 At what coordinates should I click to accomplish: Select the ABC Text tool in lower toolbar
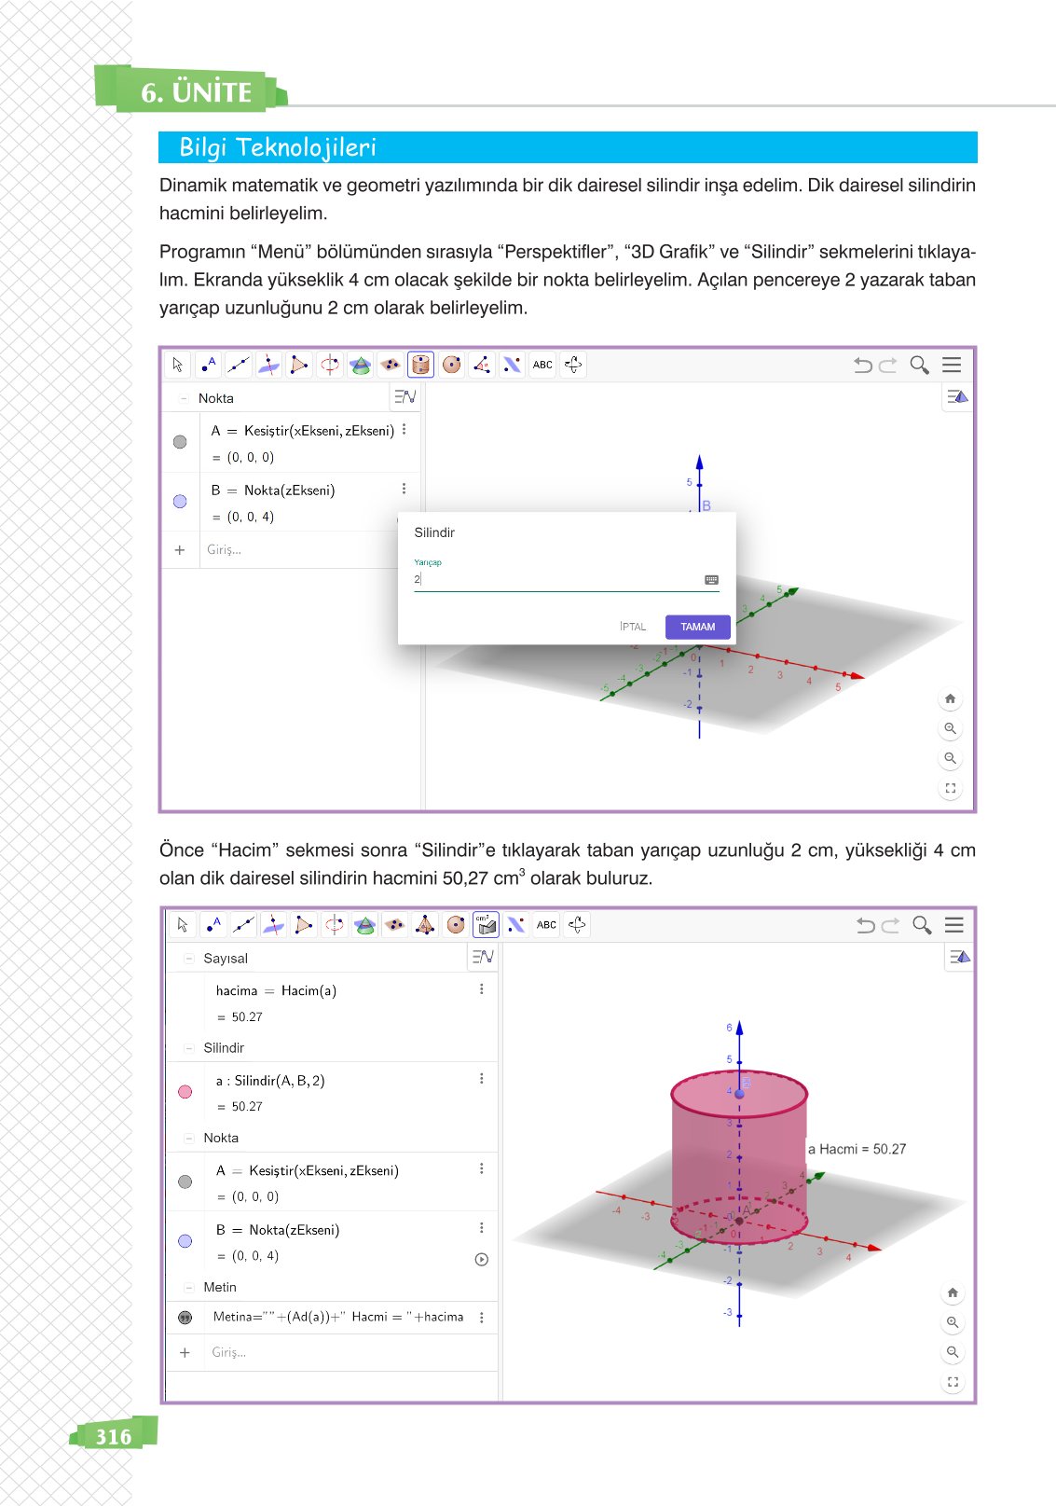[x=546, y=924]
